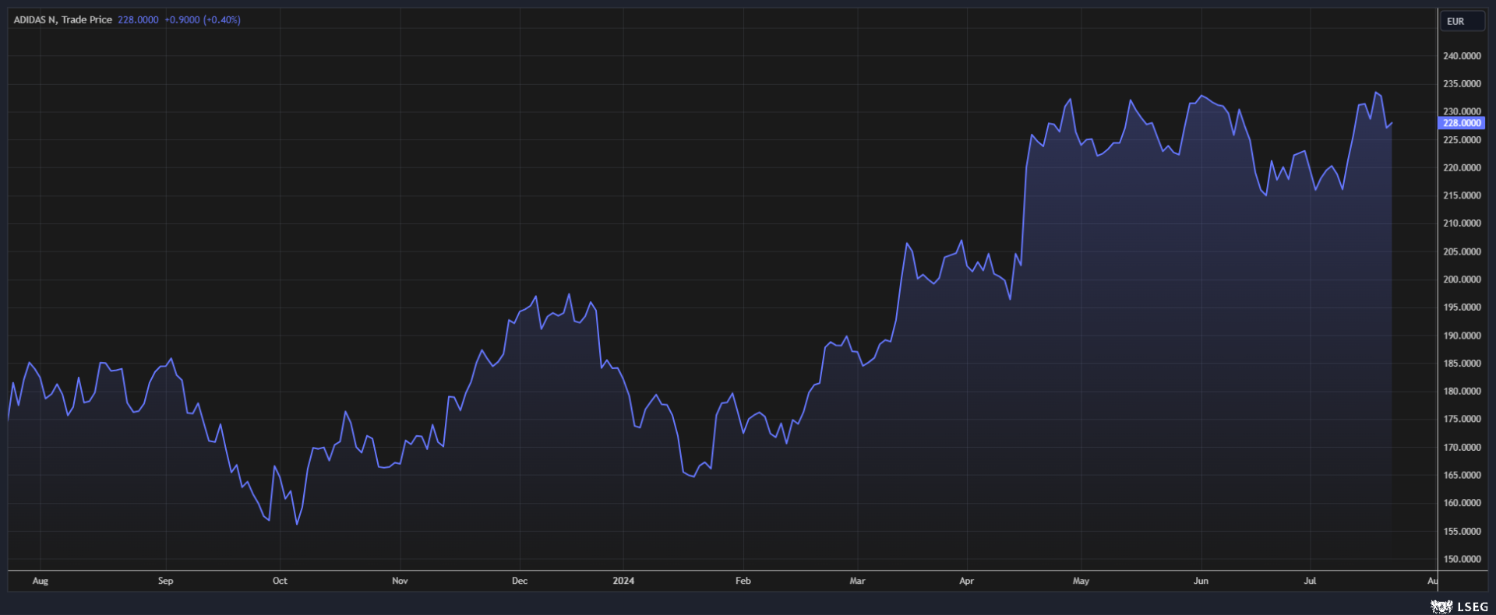Click the 160.0000 price axis label
The width and height of the screenshot is (1496, 615).
pyautogui.click(x=1462, y=503)
